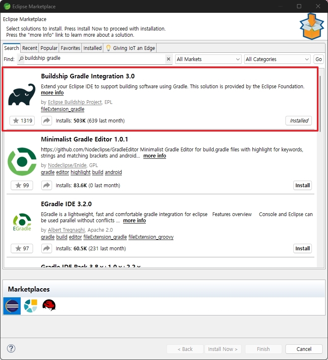Switch to the Recent tab
This screenshot has width=328, height=360.
(x=30, y=48)
